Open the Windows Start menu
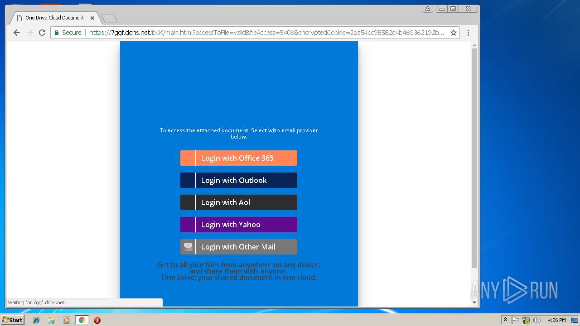Viewport: 580px width, 326px height. tap(12, 320)
